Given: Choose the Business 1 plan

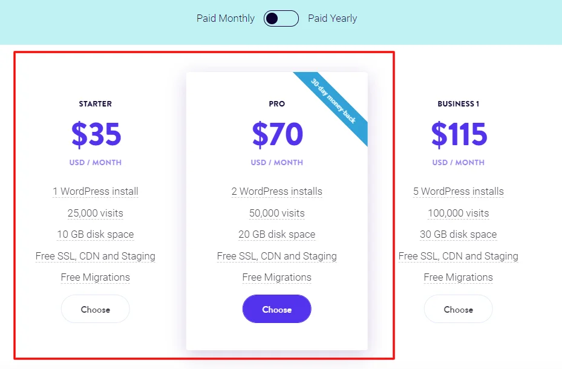Looking at the screenshot, I should (458, 309).
